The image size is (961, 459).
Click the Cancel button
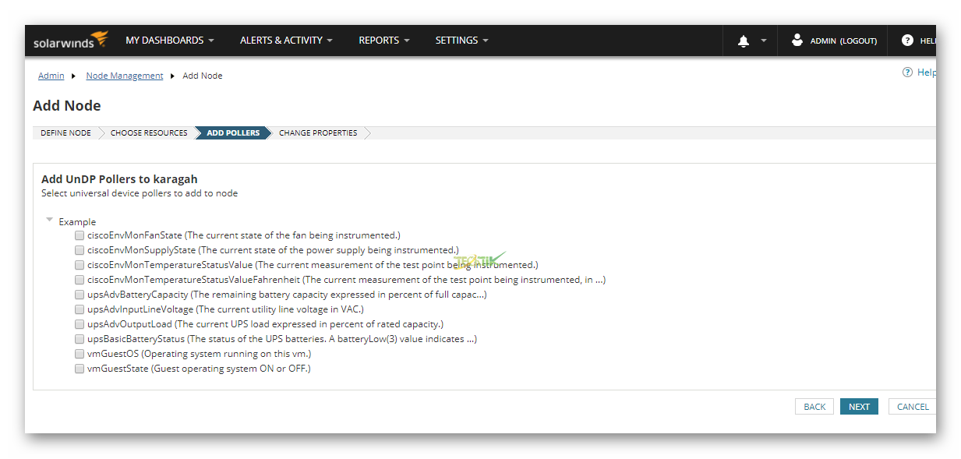click(912, 407)
